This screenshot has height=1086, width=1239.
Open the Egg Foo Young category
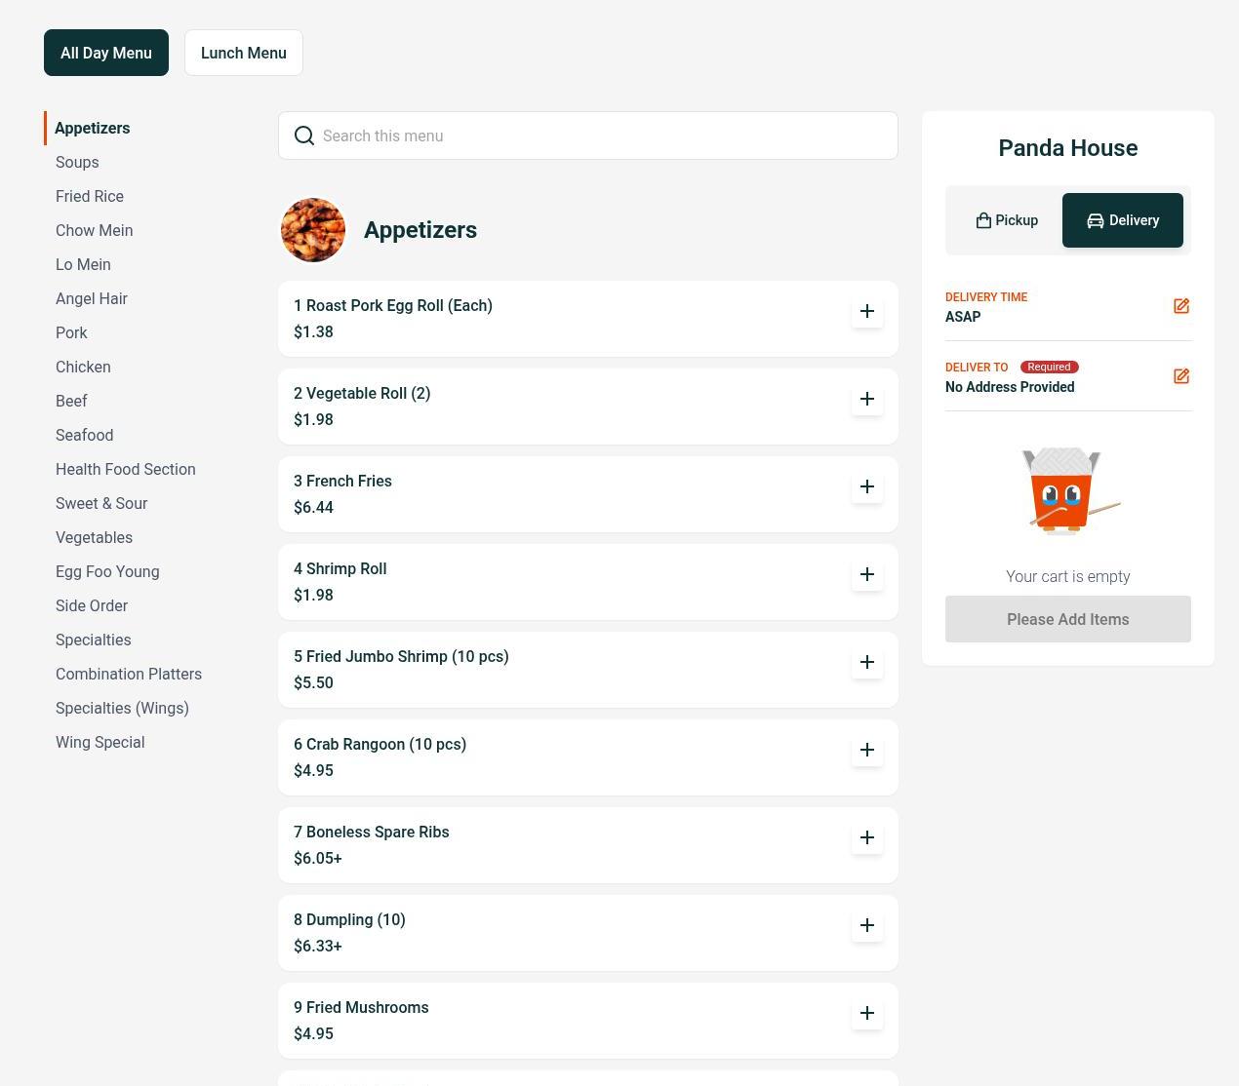107,572
